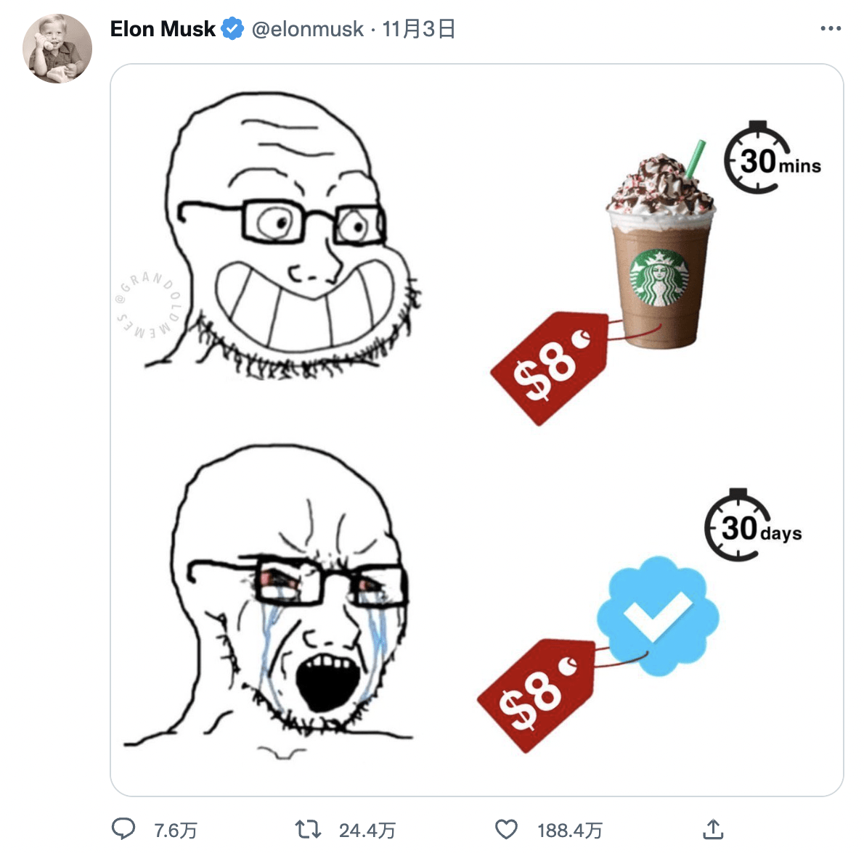This screenshot has height=853, width=864.
Task: Click the red $8 tag on coffee
Action: click(550, 368)
